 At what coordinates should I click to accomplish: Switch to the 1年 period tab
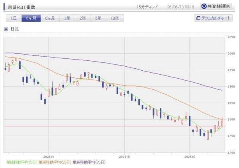tap(67, 18)
